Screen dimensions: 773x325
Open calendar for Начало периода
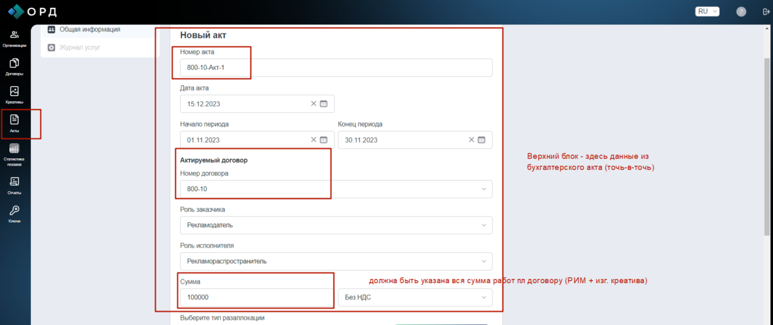324,140
